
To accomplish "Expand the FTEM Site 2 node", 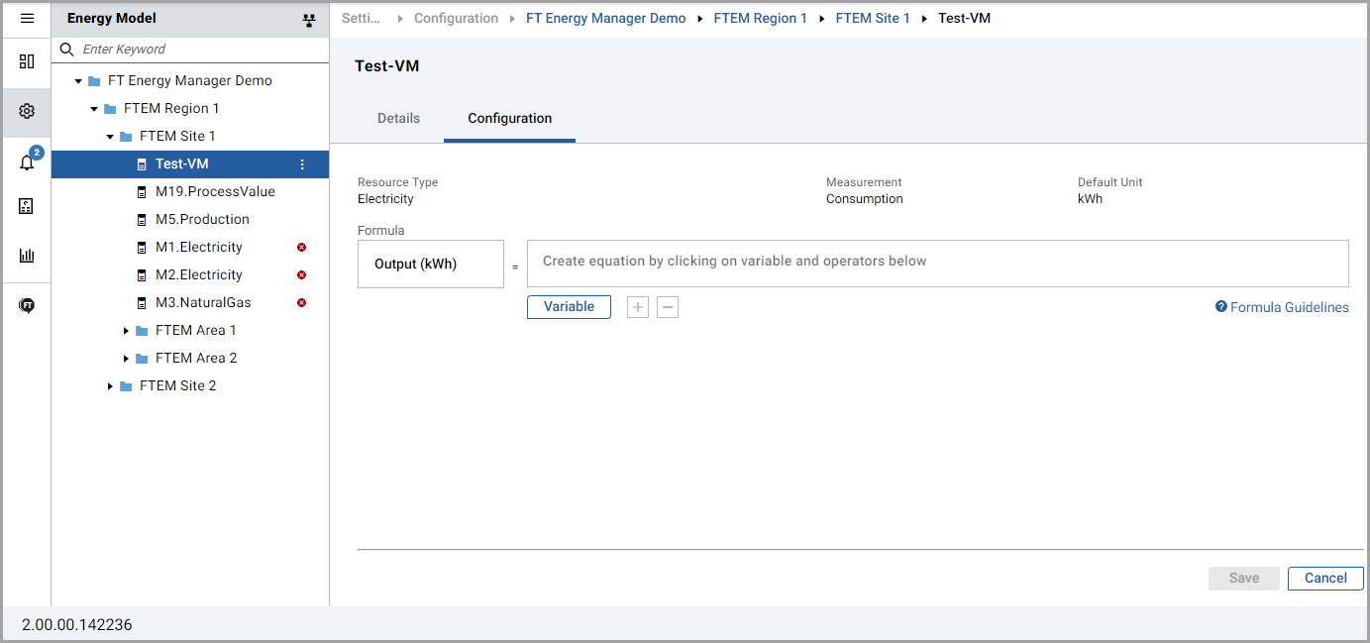I will coord(110,386).
